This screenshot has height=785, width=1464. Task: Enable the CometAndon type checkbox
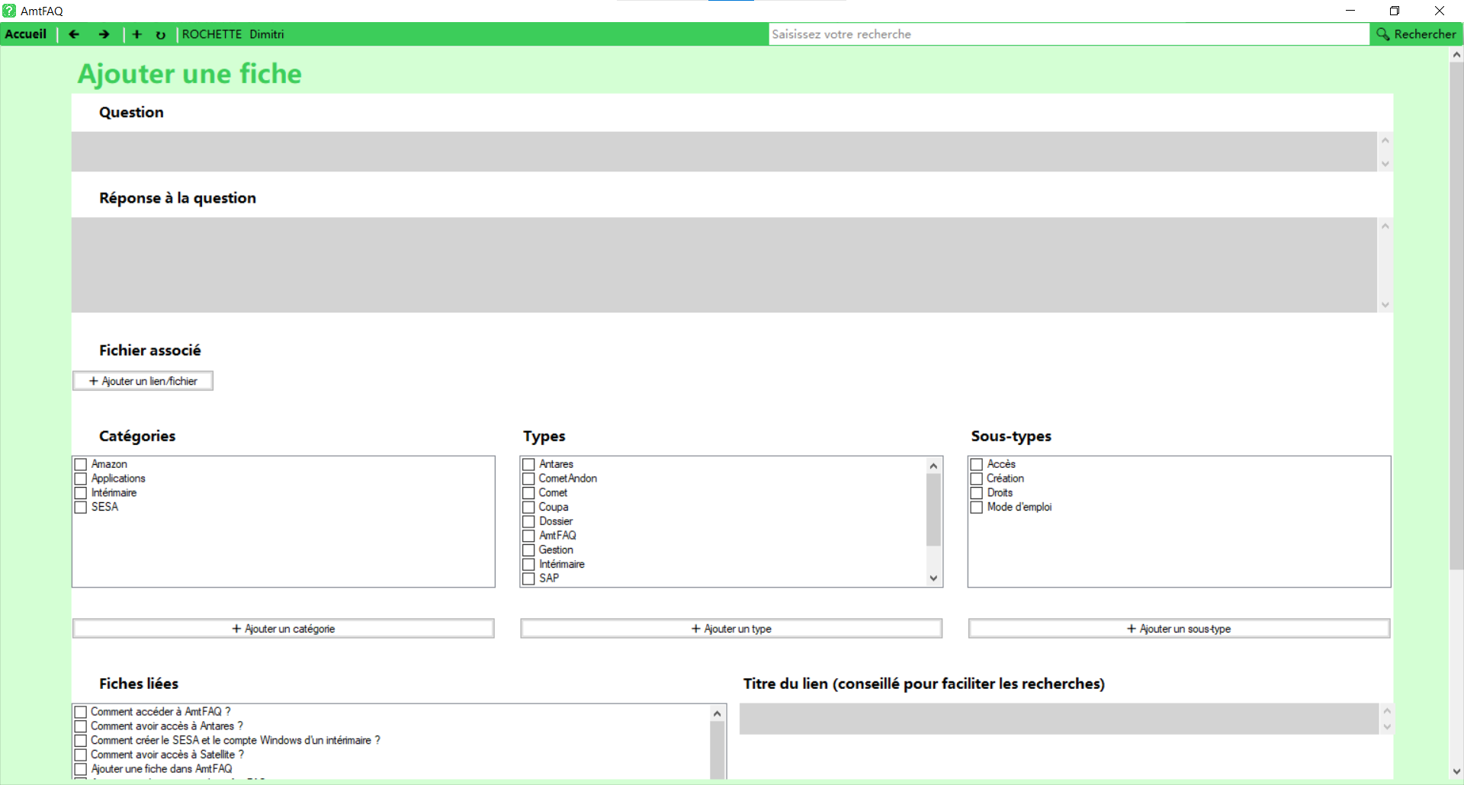coord(528,479)
